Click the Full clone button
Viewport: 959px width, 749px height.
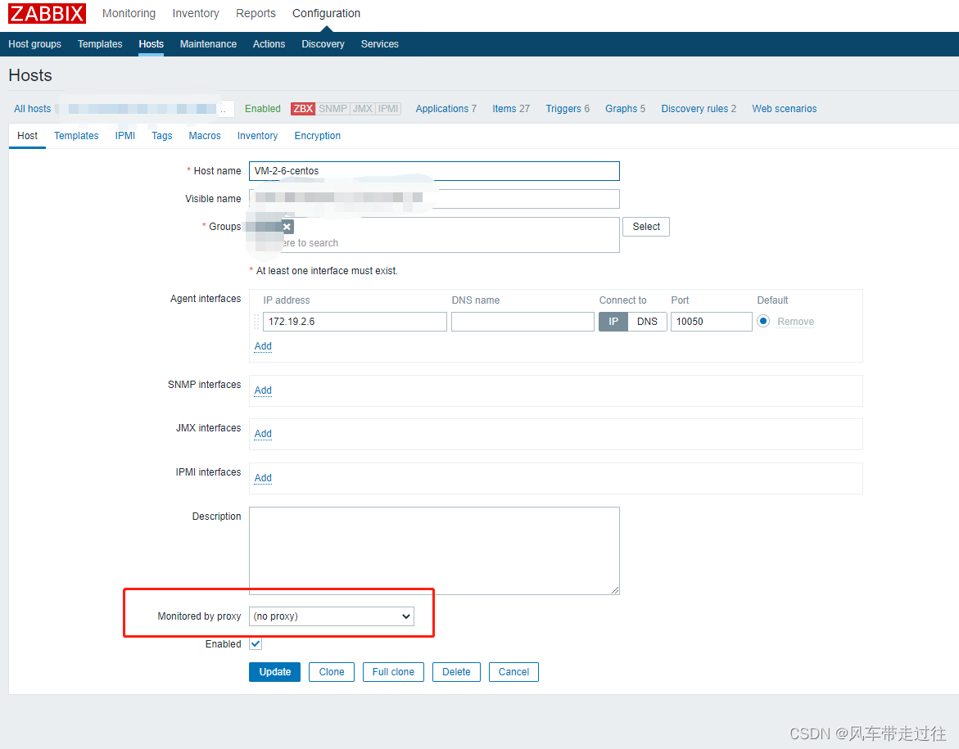pos(393,671)
